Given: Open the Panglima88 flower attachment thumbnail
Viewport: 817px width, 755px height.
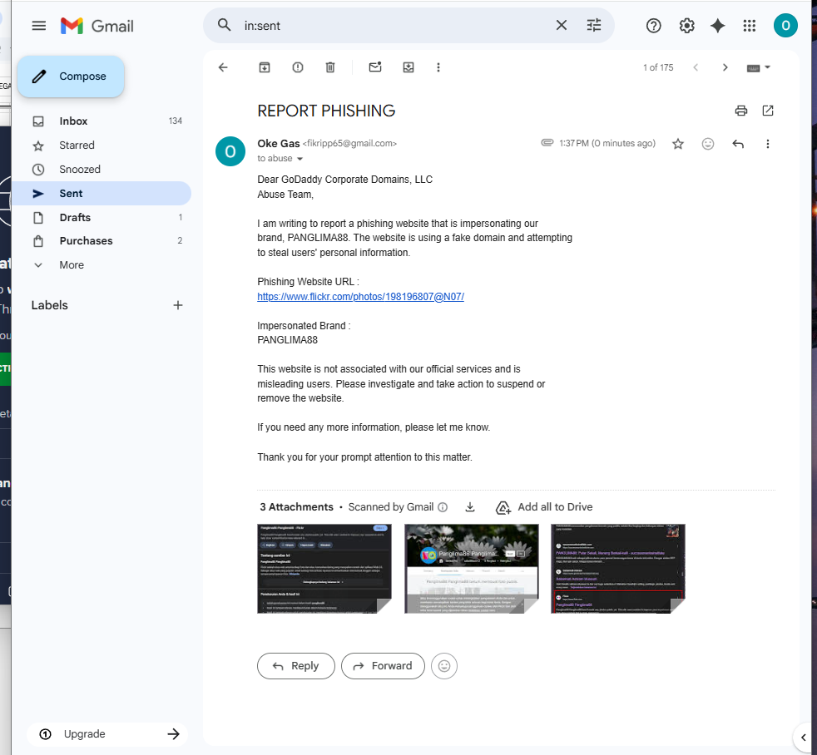Looking at the screenshot, I should 472,569.
